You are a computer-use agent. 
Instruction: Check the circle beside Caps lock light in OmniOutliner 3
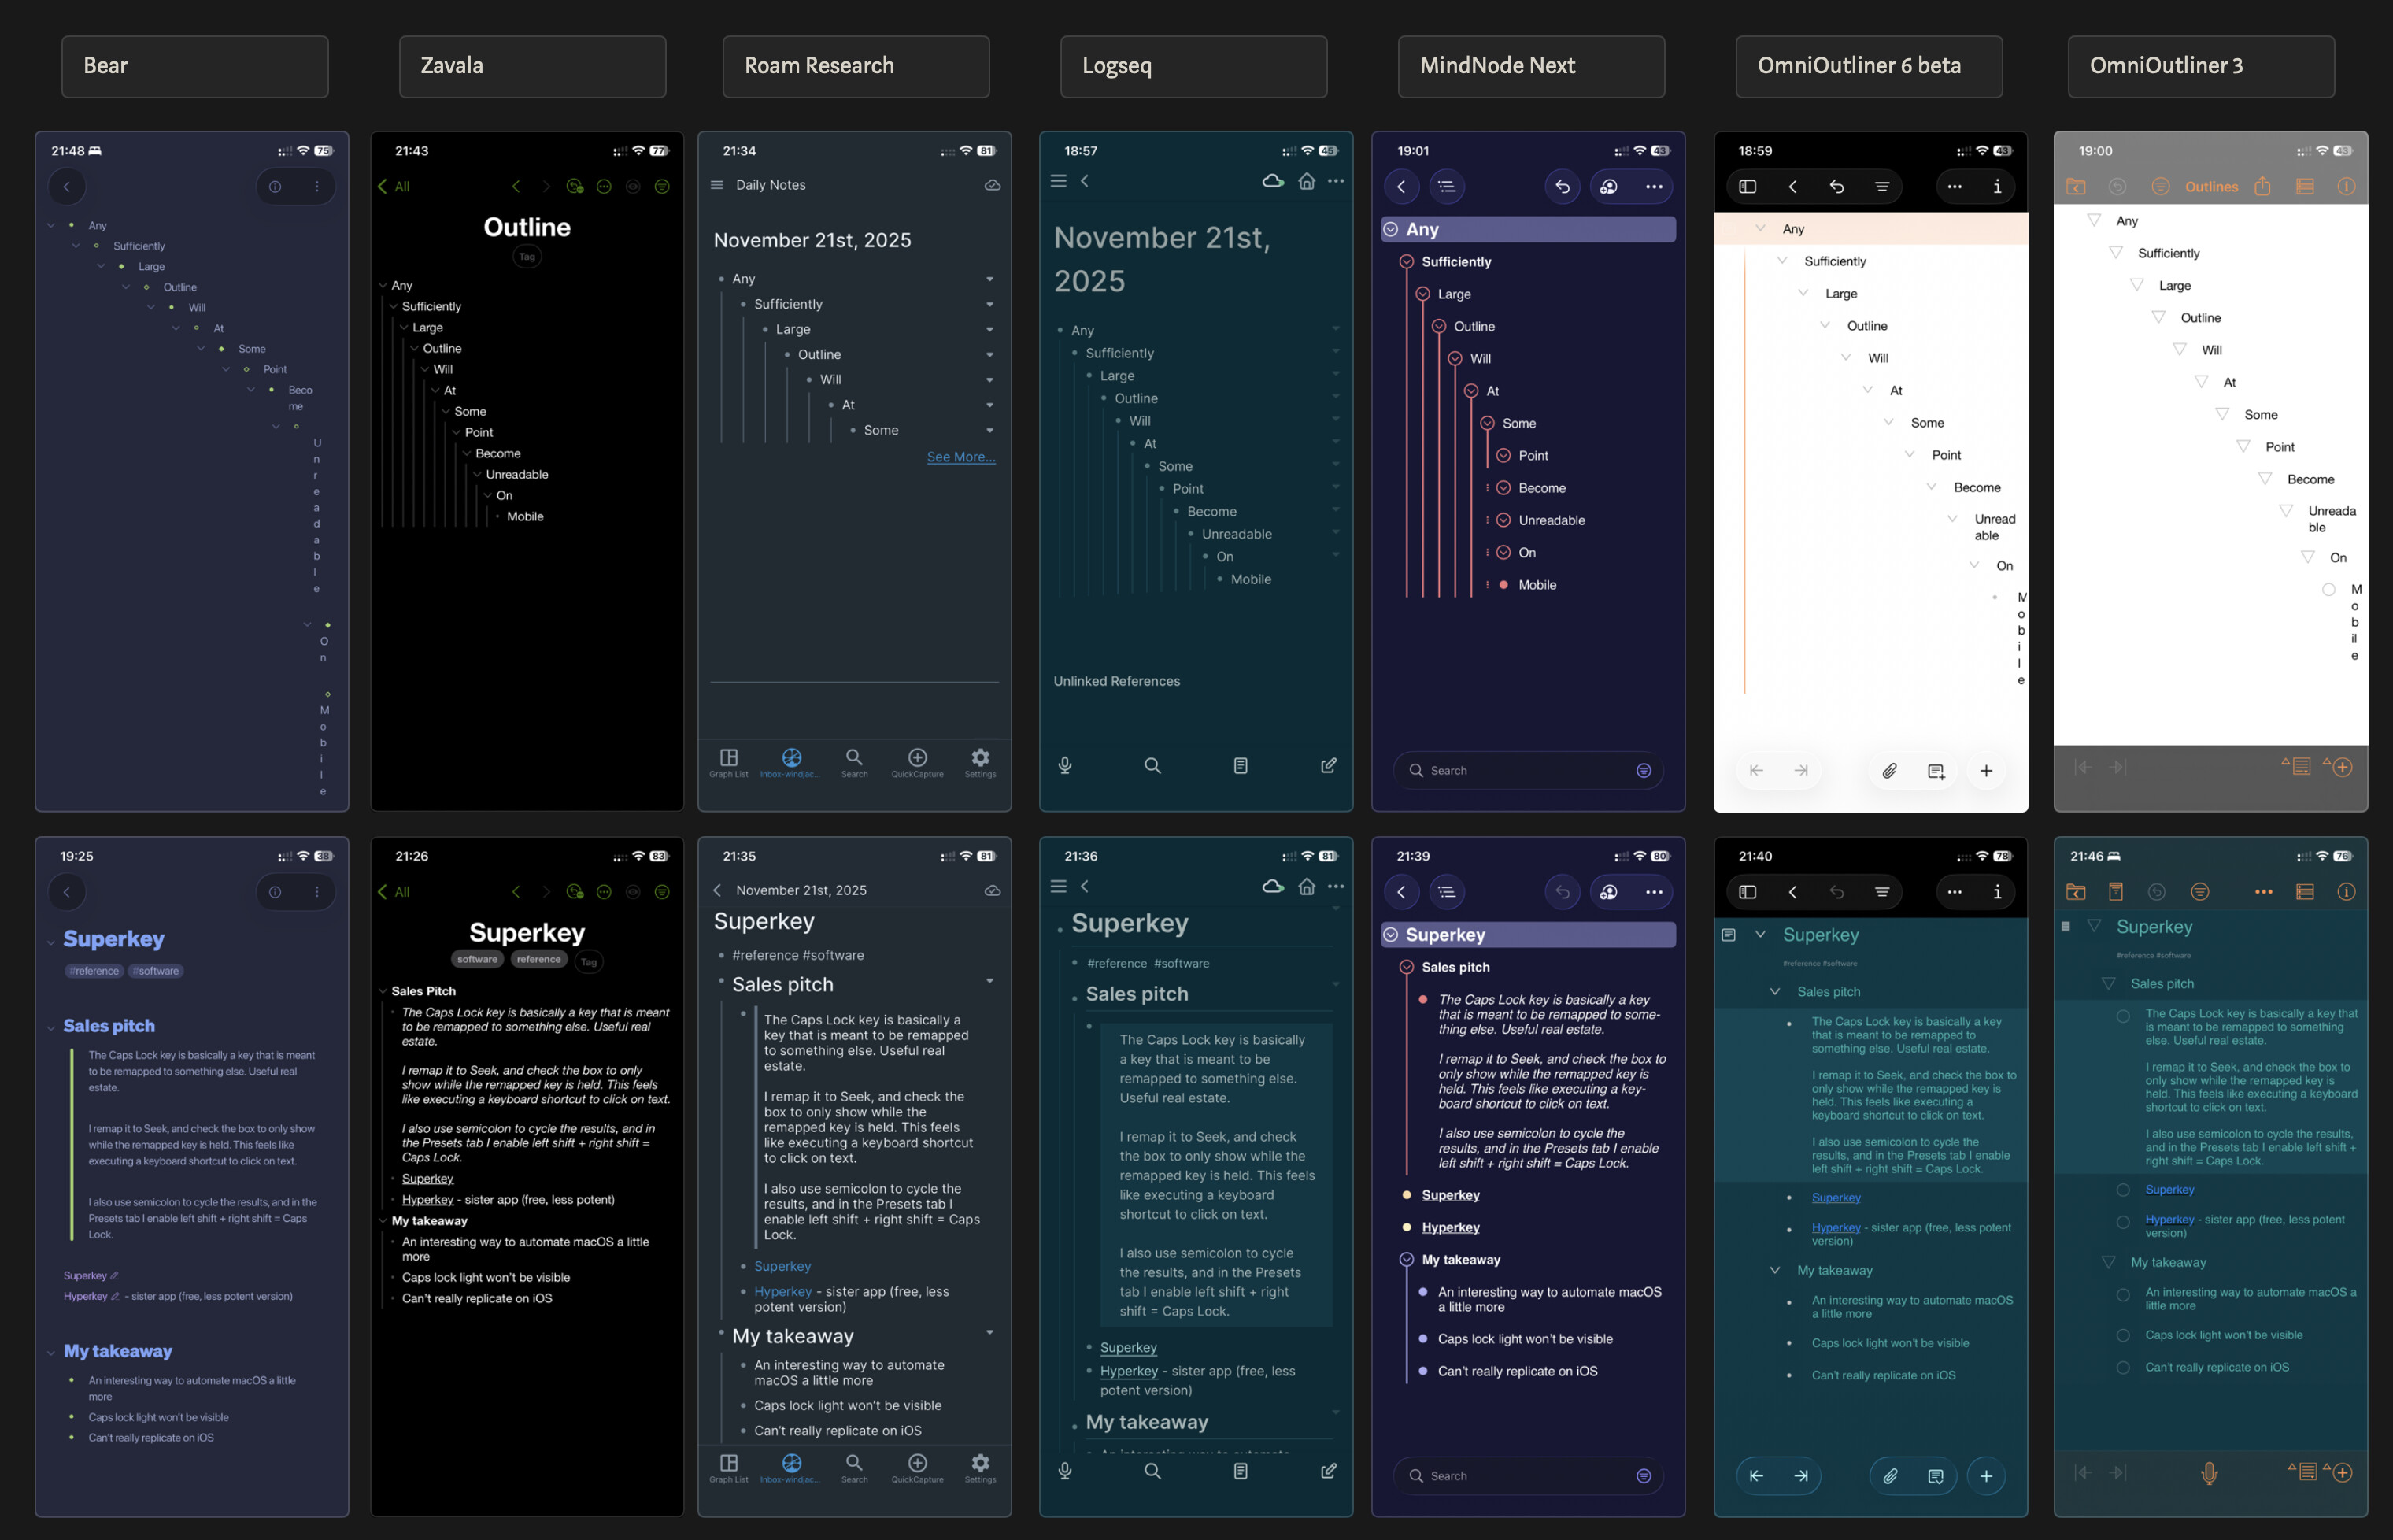2123,1336
